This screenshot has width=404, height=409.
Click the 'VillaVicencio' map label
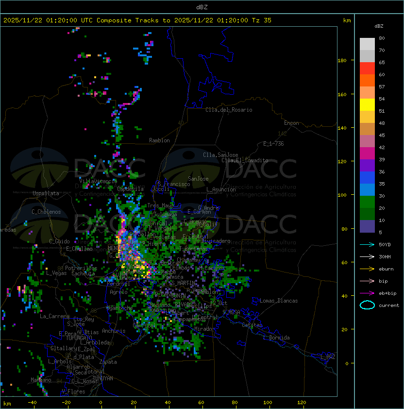[98, 181]
